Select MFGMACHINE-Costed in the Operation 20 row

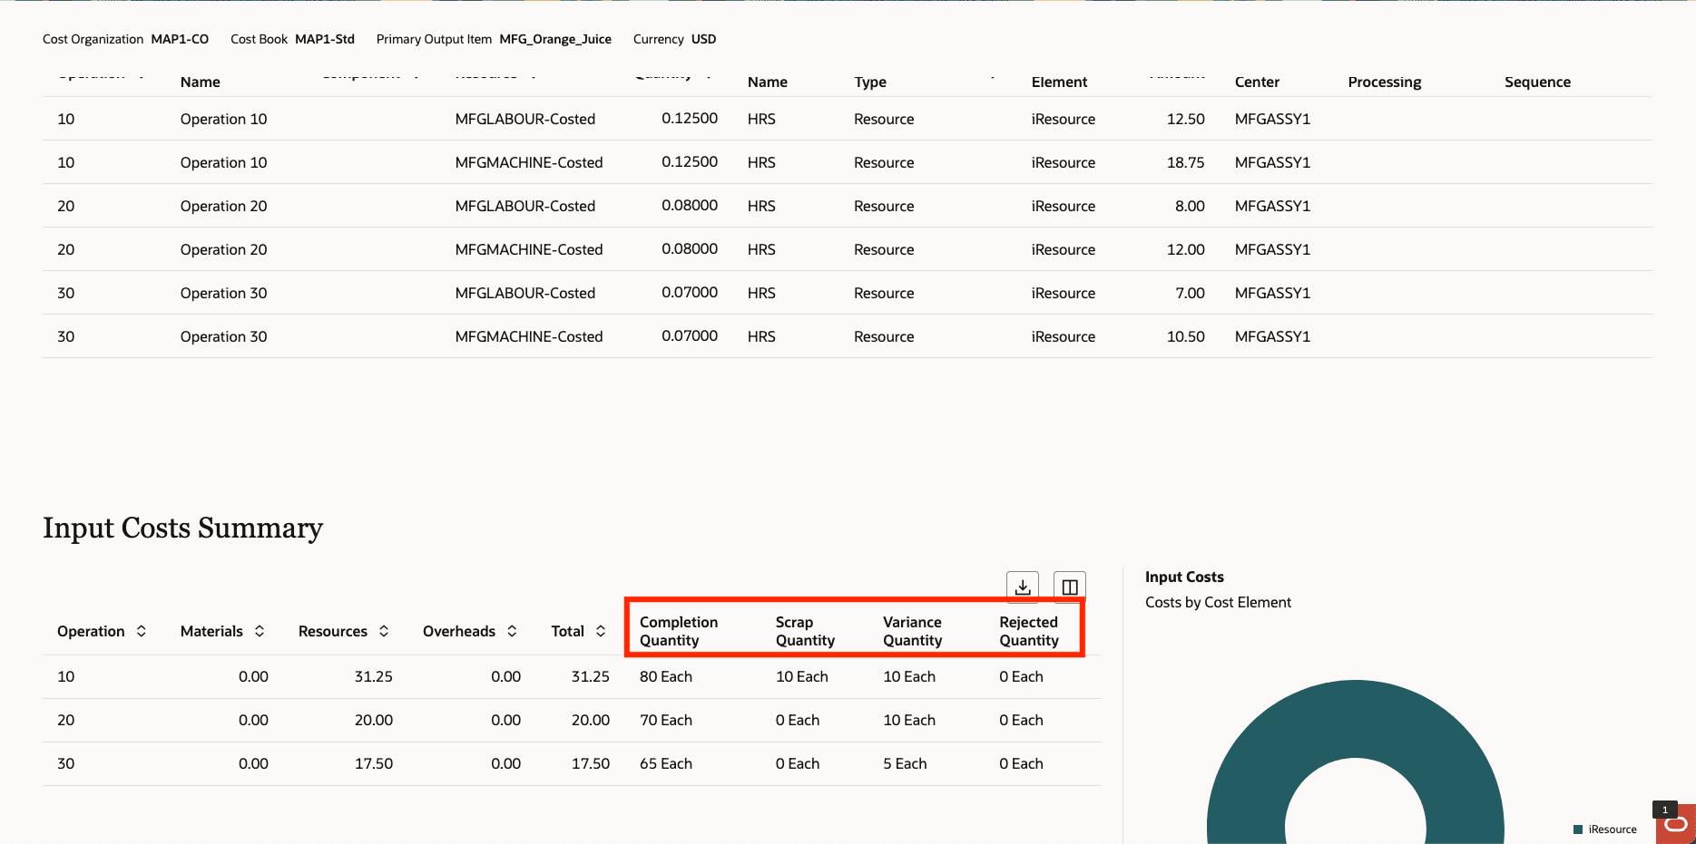(x=529, y=249)
